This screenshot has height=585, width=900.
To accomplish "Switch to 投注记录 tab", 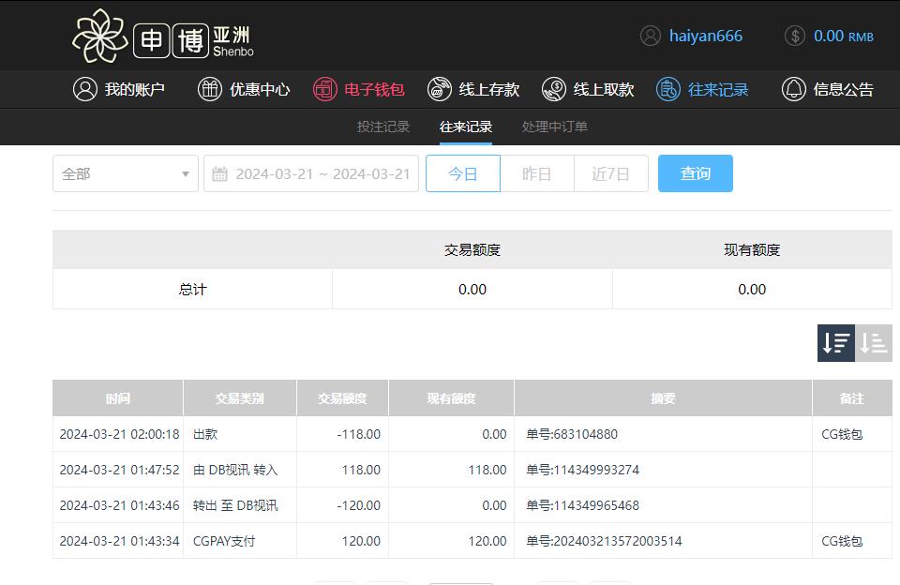I will coord(383,127).
